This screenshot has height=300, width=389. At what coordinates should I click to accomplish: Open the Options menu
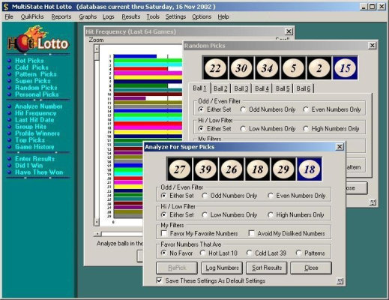point(202,16)
